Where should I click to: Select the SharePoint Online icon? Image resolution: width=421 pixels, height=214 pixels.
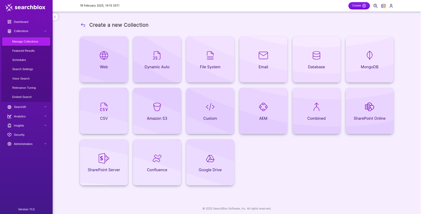click(x=370, y=107)
